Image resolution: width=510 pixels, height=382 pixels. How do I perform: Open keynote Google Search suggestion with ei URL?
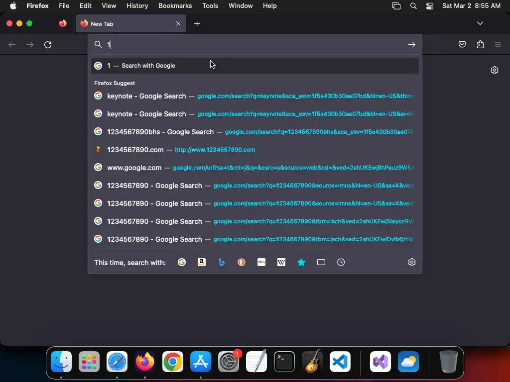(255, 114)
